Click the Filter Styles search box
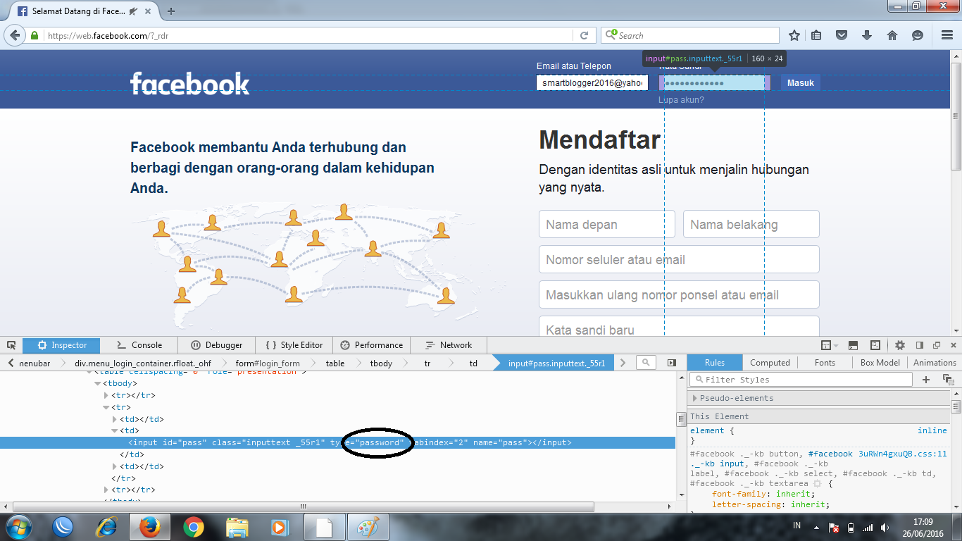 (x=801, y=380)
